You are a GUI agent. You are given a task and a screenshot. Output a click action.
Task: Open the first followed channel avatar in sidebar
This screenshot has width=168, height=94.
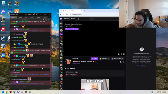coord(61,30)
